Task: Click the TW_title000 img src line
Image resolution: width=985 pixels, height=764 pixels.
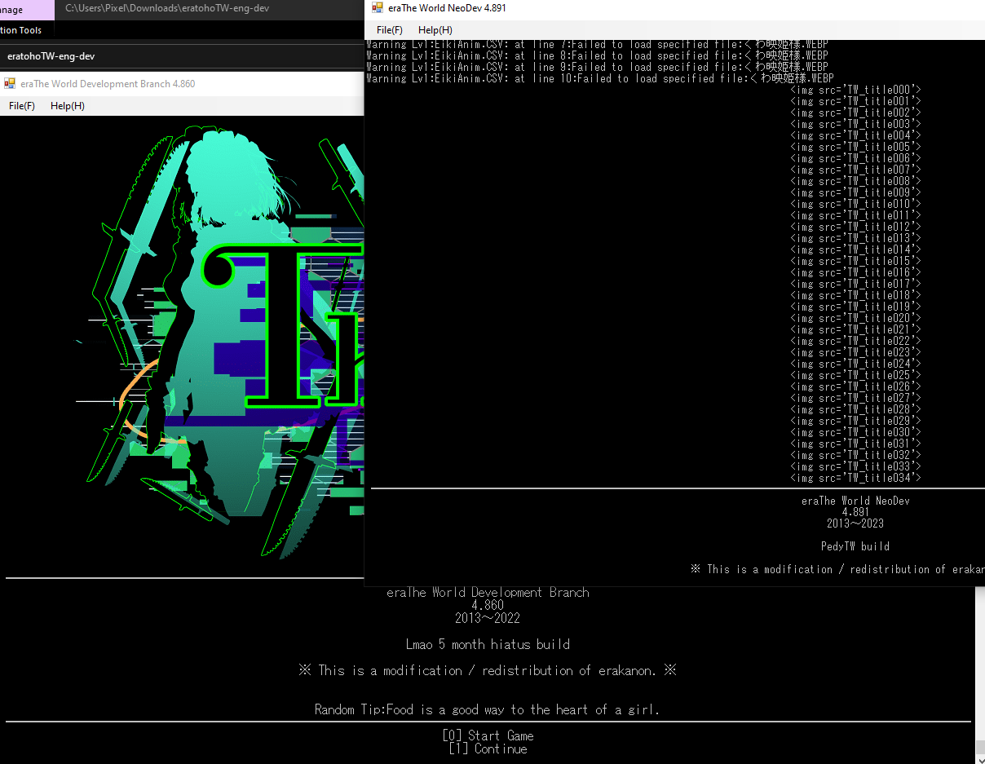Action: 855,90
